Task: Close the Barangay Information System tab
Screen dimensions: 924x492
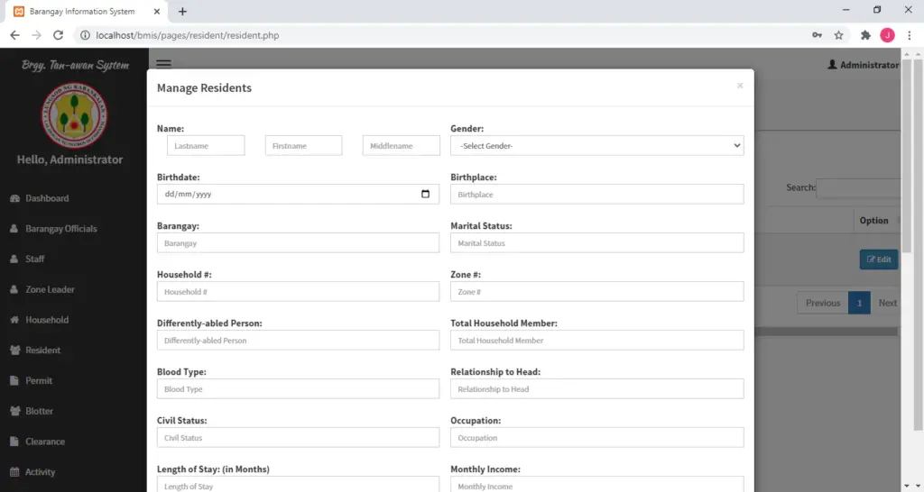Action: (x=157, y=12)
